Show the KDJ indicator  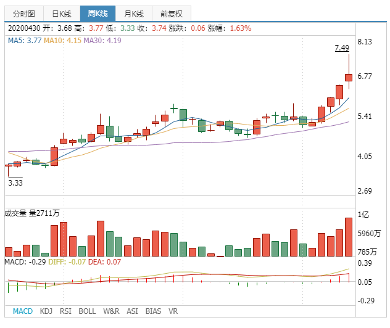(x=46, y=311)
